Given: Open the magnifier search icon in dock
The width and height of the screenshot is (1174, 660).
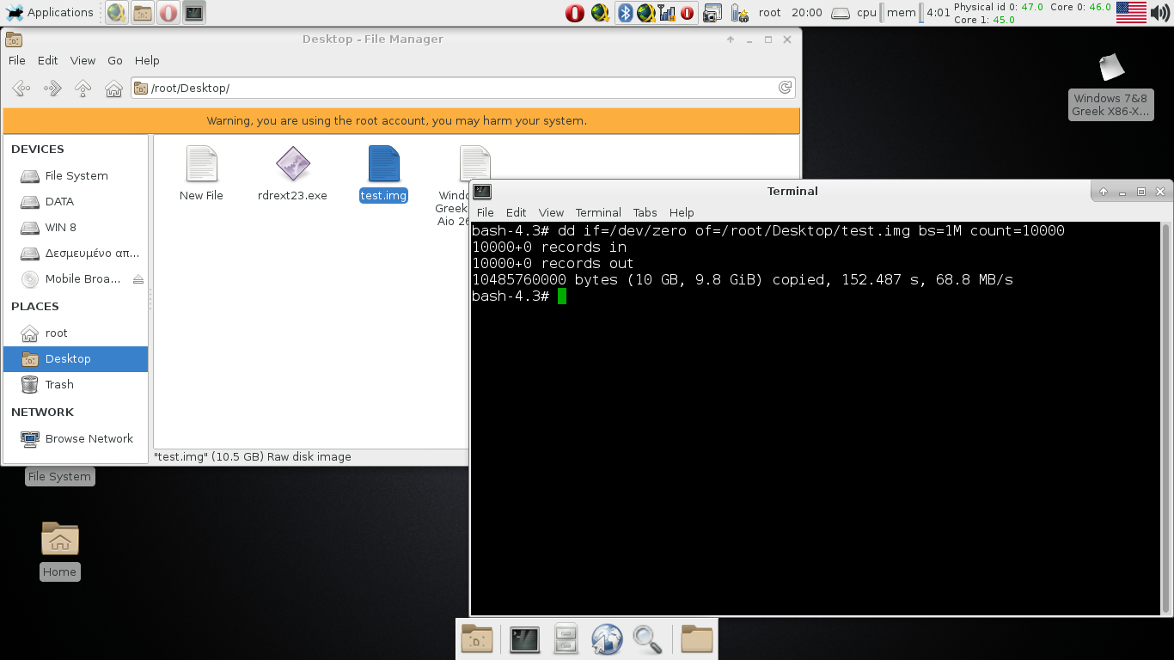Looking at the screenshot, I should (x=647, y=639).
